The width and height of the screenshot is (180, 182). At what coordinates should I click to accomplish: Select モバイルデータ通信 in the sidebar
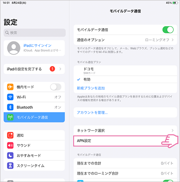point(34,117)
